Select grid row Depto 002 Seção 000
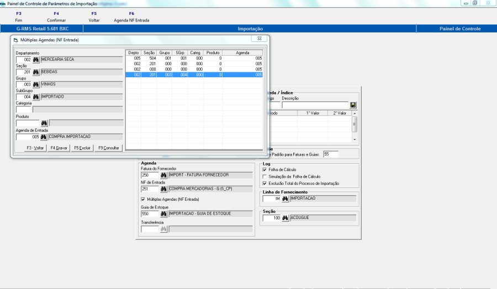497x289 pixels. click(194, 69)
